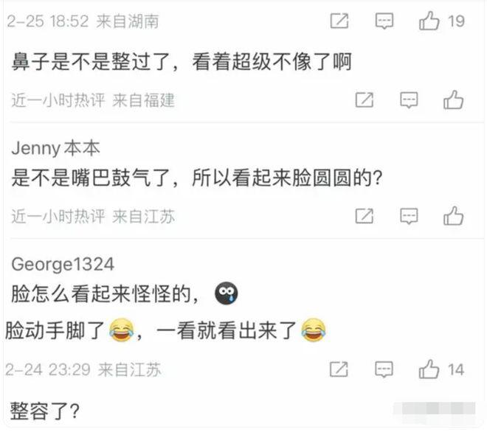Open the comment about 鼻子是不是整过了
This screenshot has width=487, height=435.
[x=182, y=61]
